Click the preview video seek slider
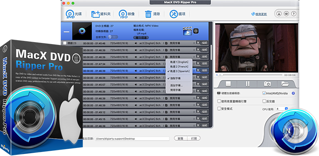The width and height of the screenshot is (319, 156). [249, 75]
